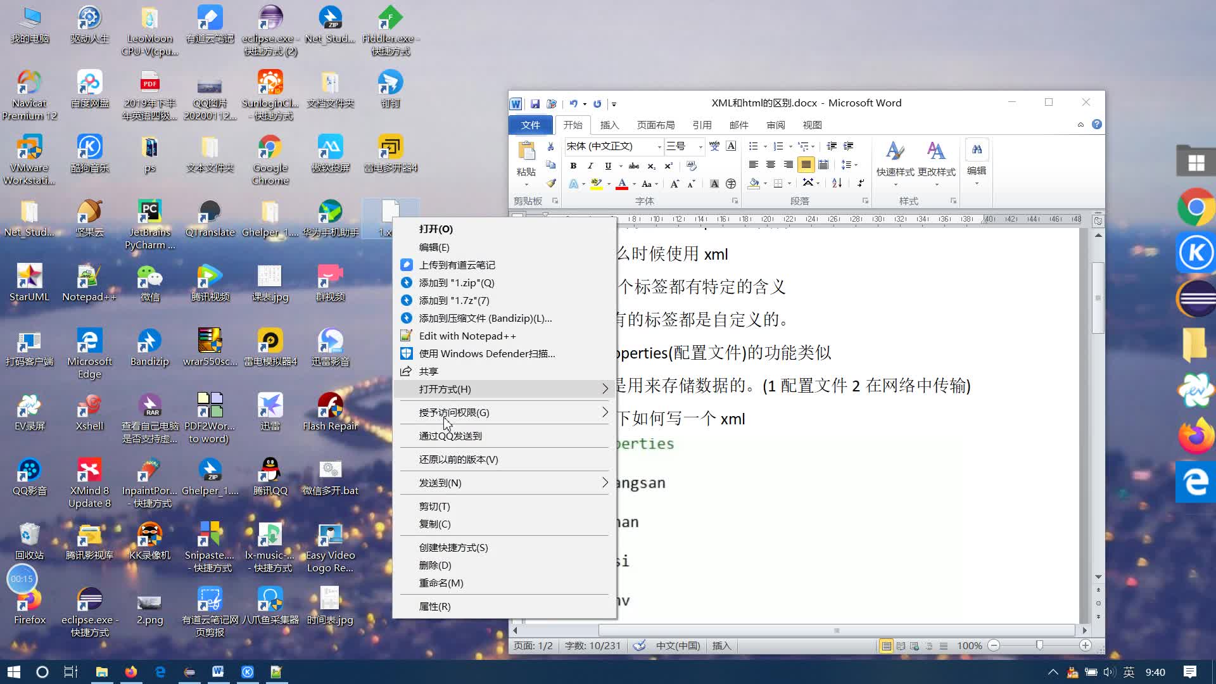Choose Edit with Notepad++ from context menu
The image size is (1216, 684).
(x=505, y=336)
